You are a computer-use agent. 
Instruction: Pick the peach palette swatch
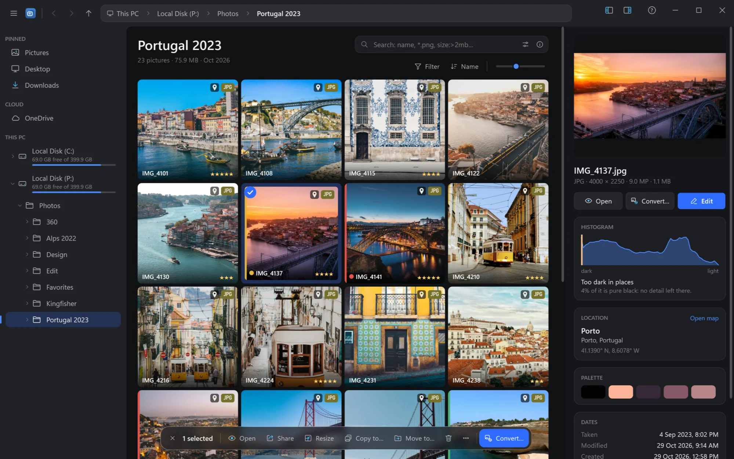(621, 392)
